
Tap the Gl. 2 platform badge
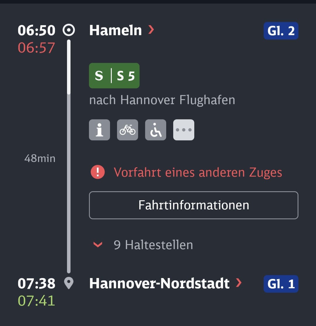[281, 31]
